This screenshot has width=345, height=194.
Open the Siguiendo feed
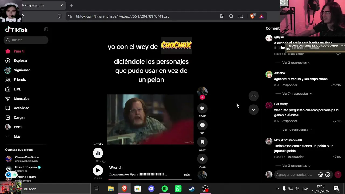pyautogui.click(x=18, y=70)
